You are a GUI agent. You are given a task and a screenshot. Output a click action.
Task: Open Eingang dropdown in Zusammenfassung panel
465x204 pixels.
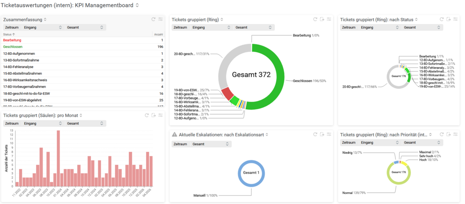click(43, 27)
